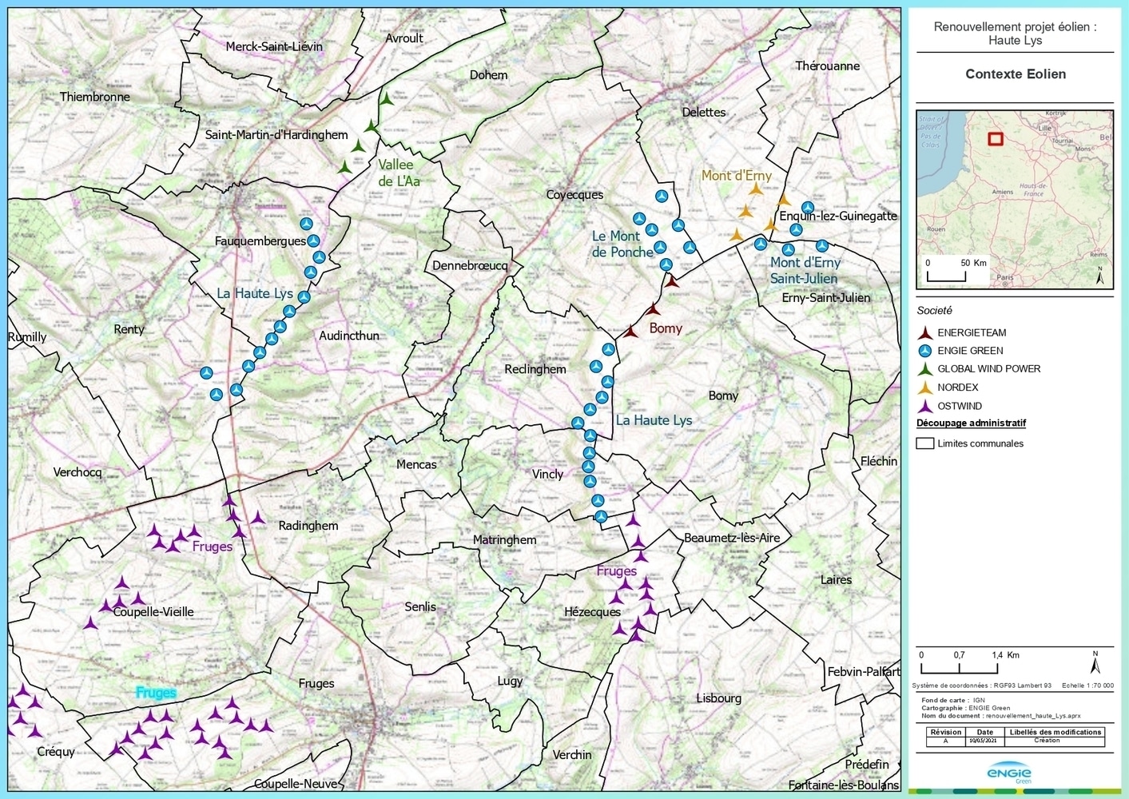Select the Le Mont de Ponche label
The image size is (1129, 799).
point(621,244)
